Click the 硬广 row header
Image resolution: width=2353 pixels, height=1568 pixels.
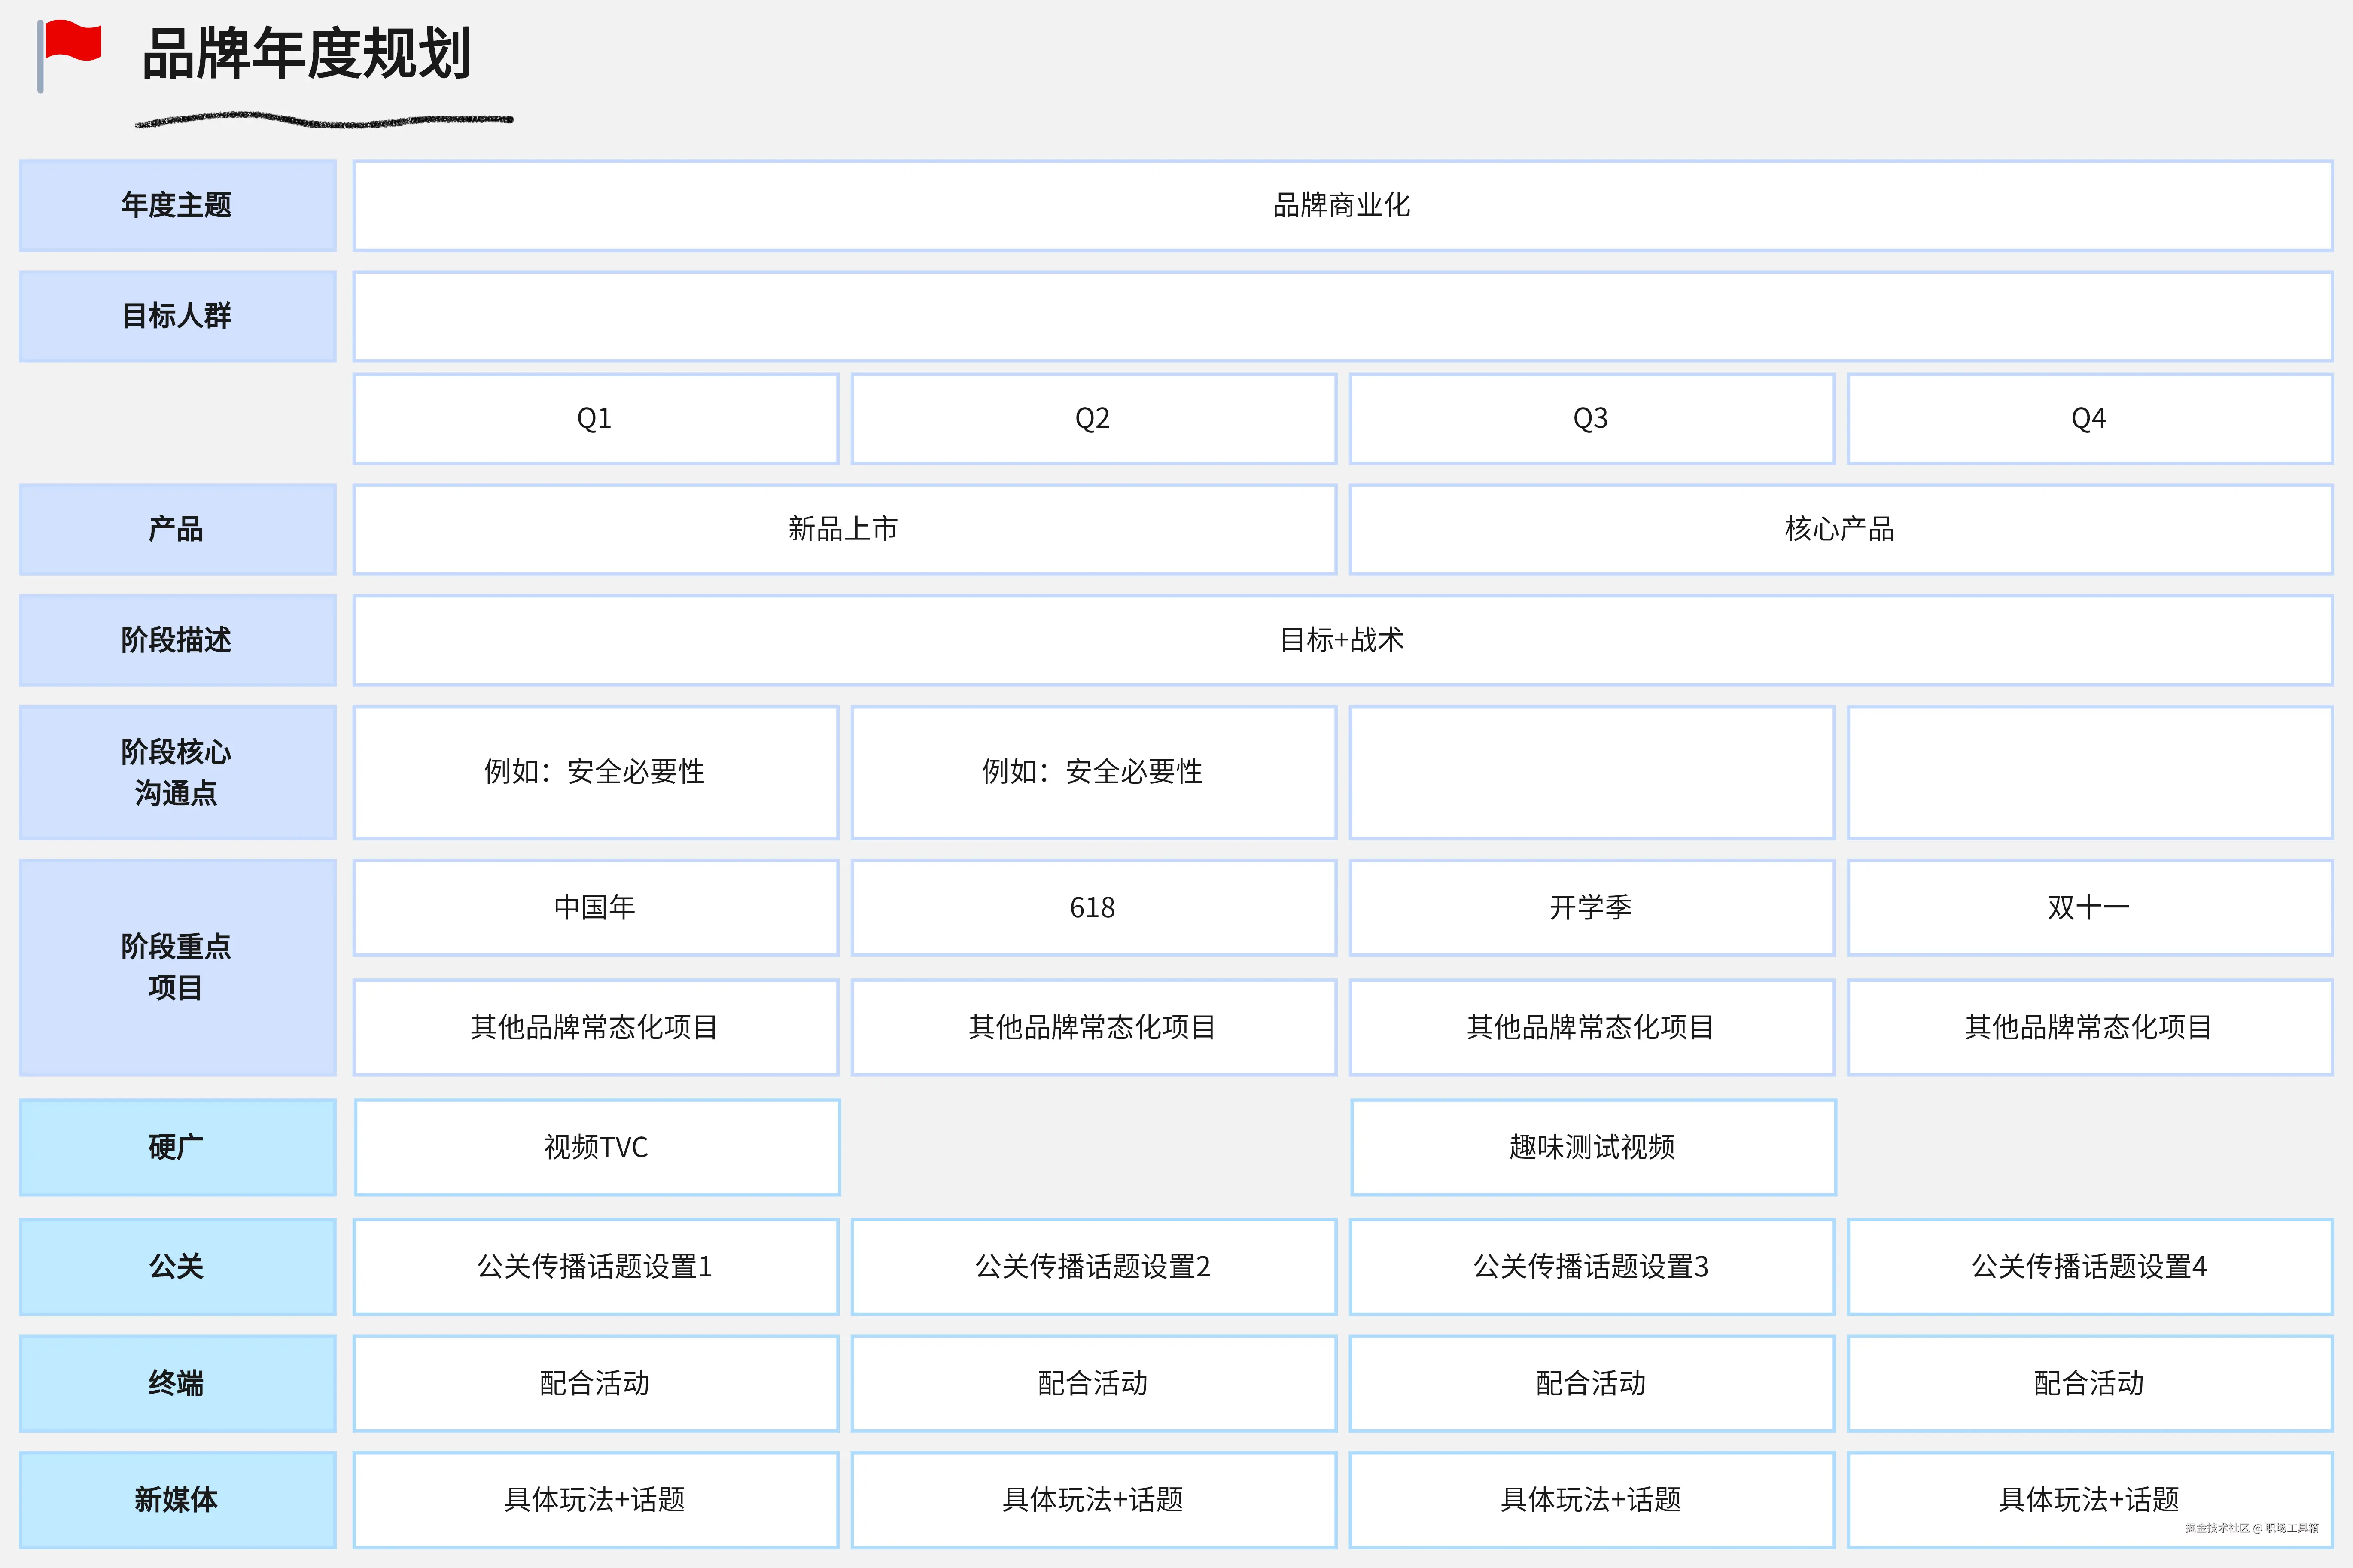coord(177,1147)
